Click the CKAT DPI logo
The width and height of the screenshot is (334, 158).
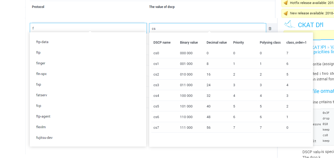(304, 25)
